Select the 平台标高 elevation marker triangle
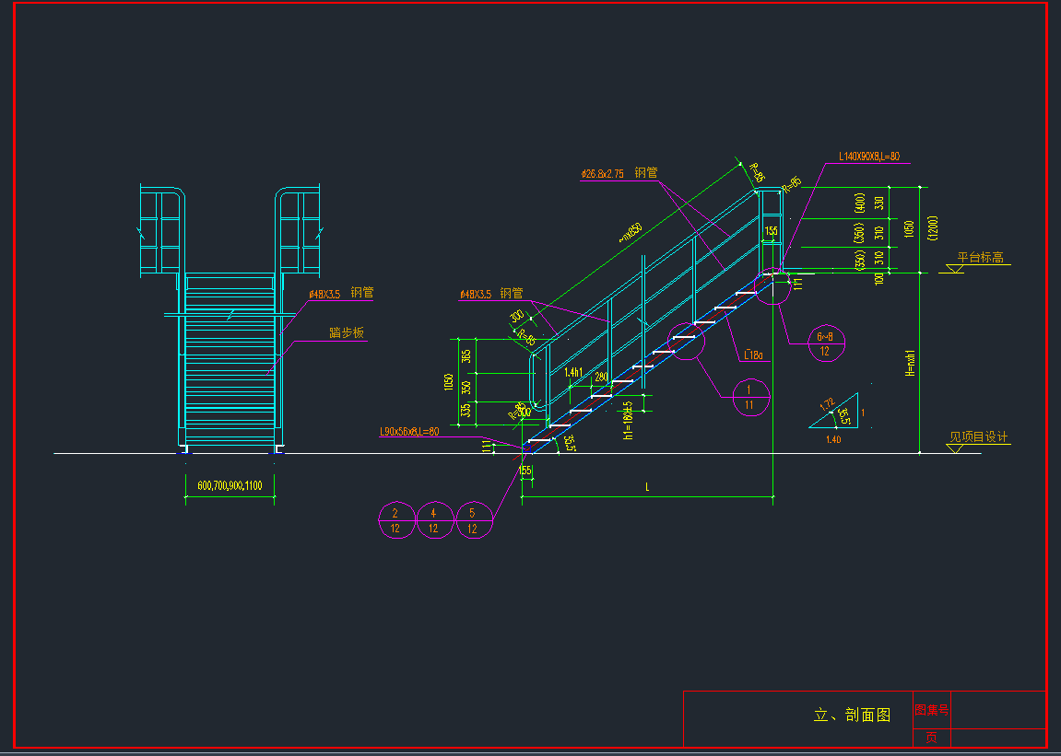1061x756 pixels. (959, 270)
